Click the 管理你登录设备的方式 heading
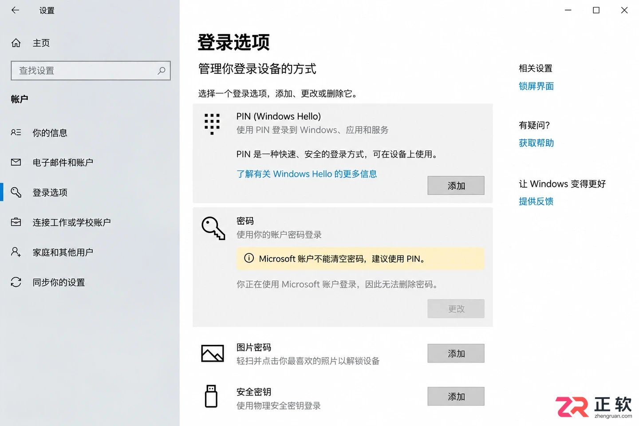The width and height of the screenshot is (639, 426). click(x=257, y=69)
